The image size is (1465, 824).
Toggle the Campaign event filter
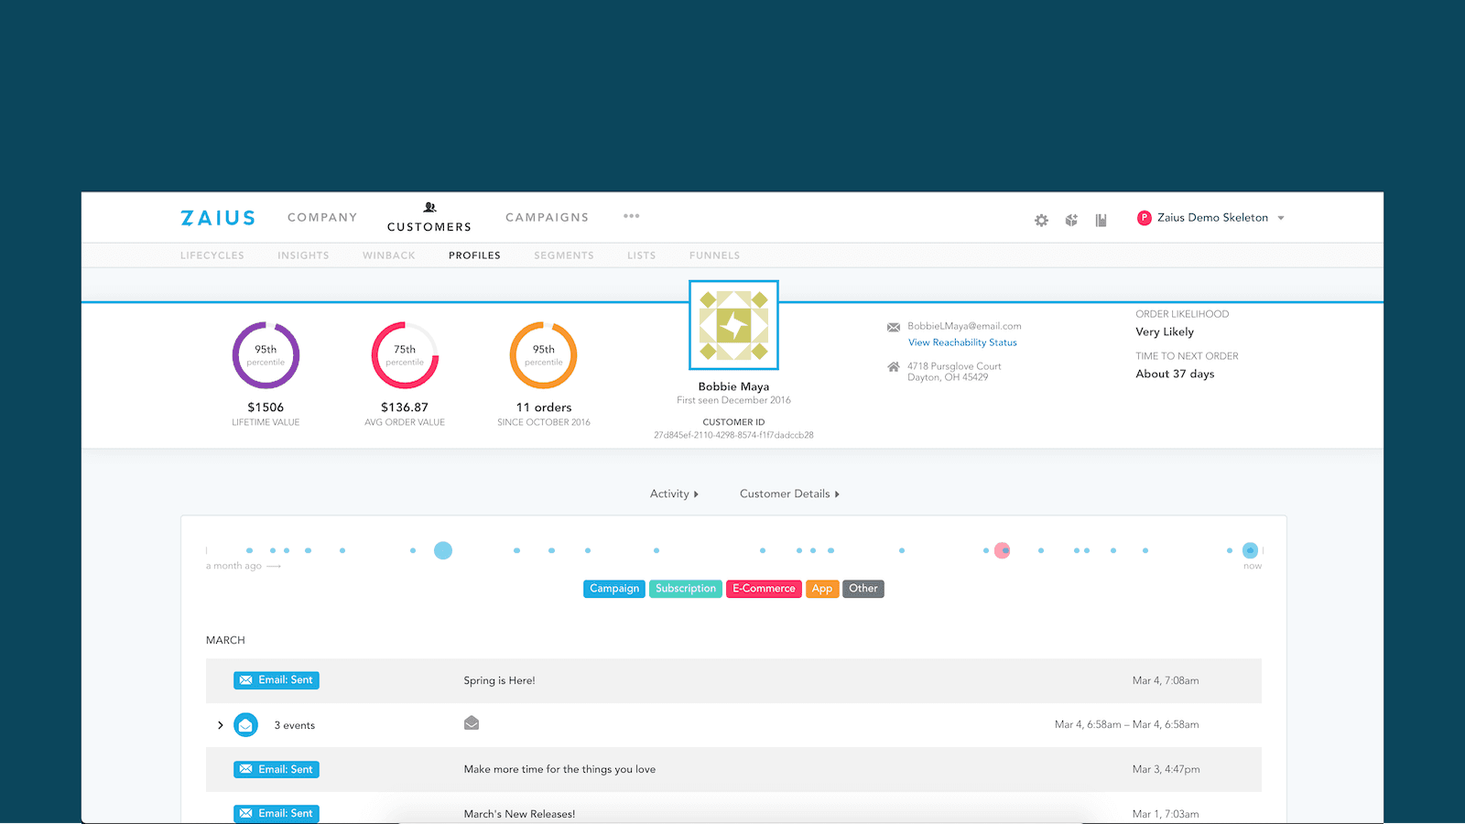coord(613,589)
